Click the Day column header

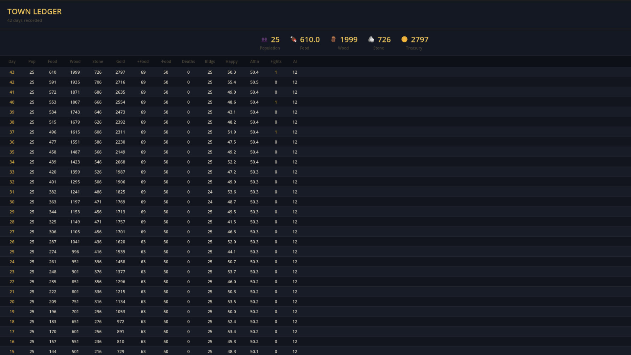tap(12, 61)
